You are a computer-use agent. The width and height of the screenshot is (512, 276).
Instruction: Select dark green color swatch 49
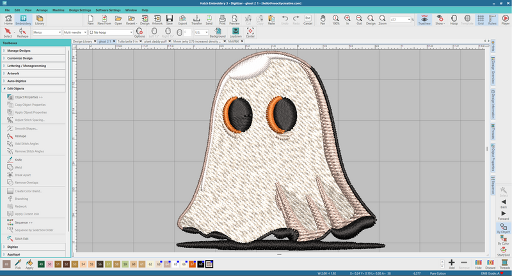[41, 264]
